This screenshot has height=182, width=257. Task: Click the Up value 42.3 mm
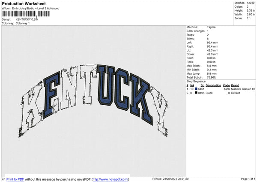[x=212, y=50]
